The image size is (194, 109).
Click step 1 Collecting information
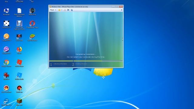[x=59, y=64]
